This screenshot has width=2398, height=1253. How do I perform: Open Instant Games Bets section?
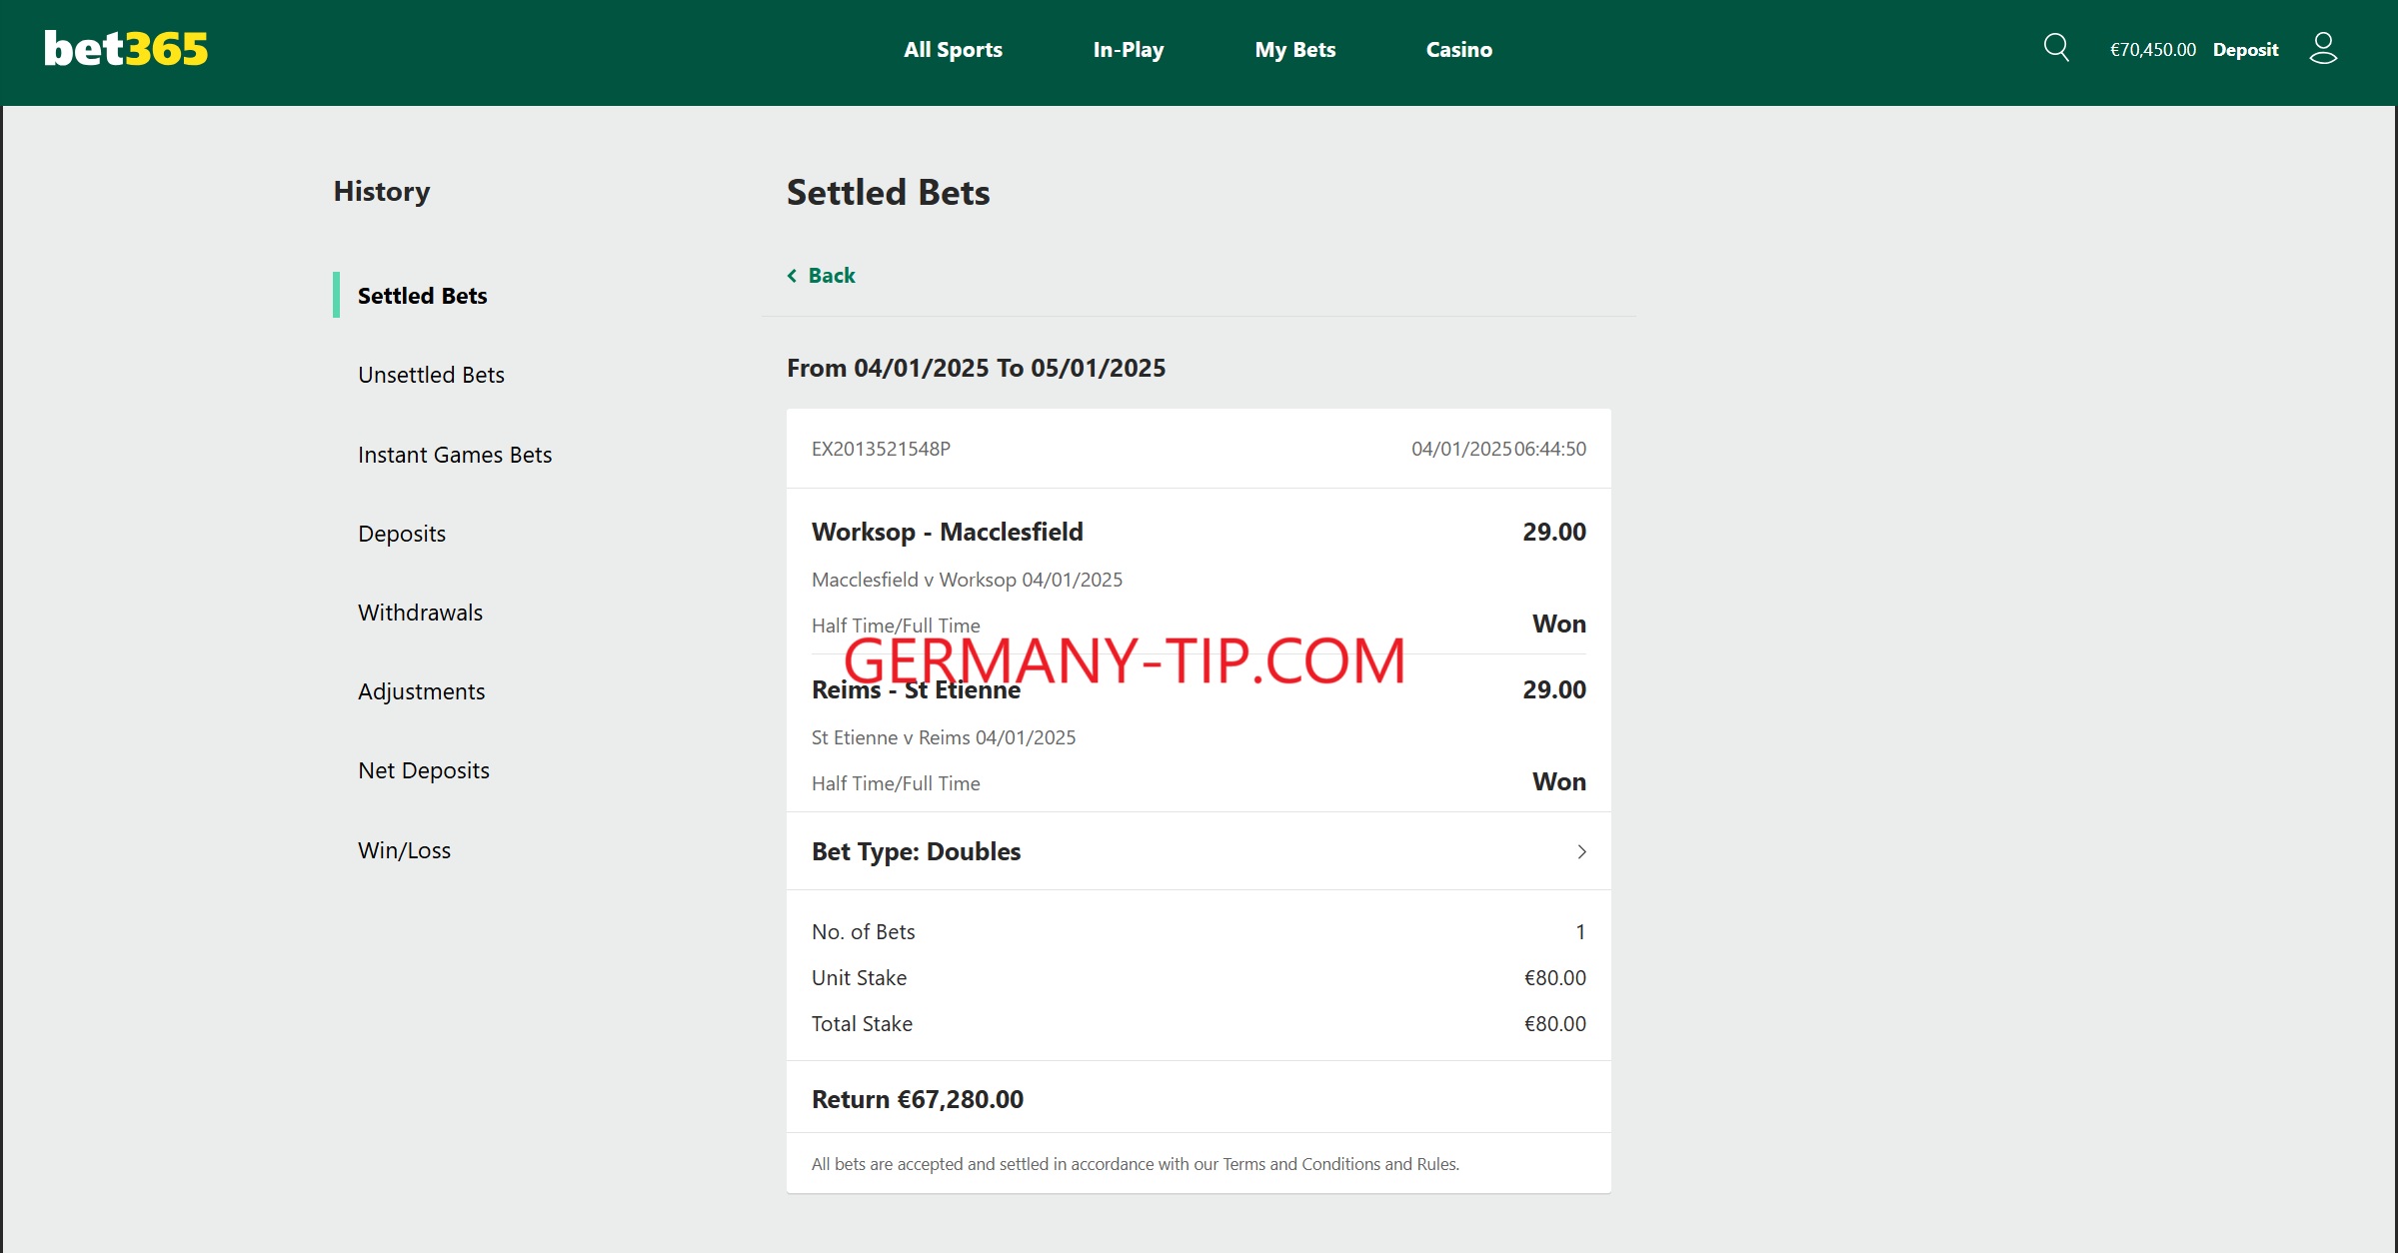point(454,454)
